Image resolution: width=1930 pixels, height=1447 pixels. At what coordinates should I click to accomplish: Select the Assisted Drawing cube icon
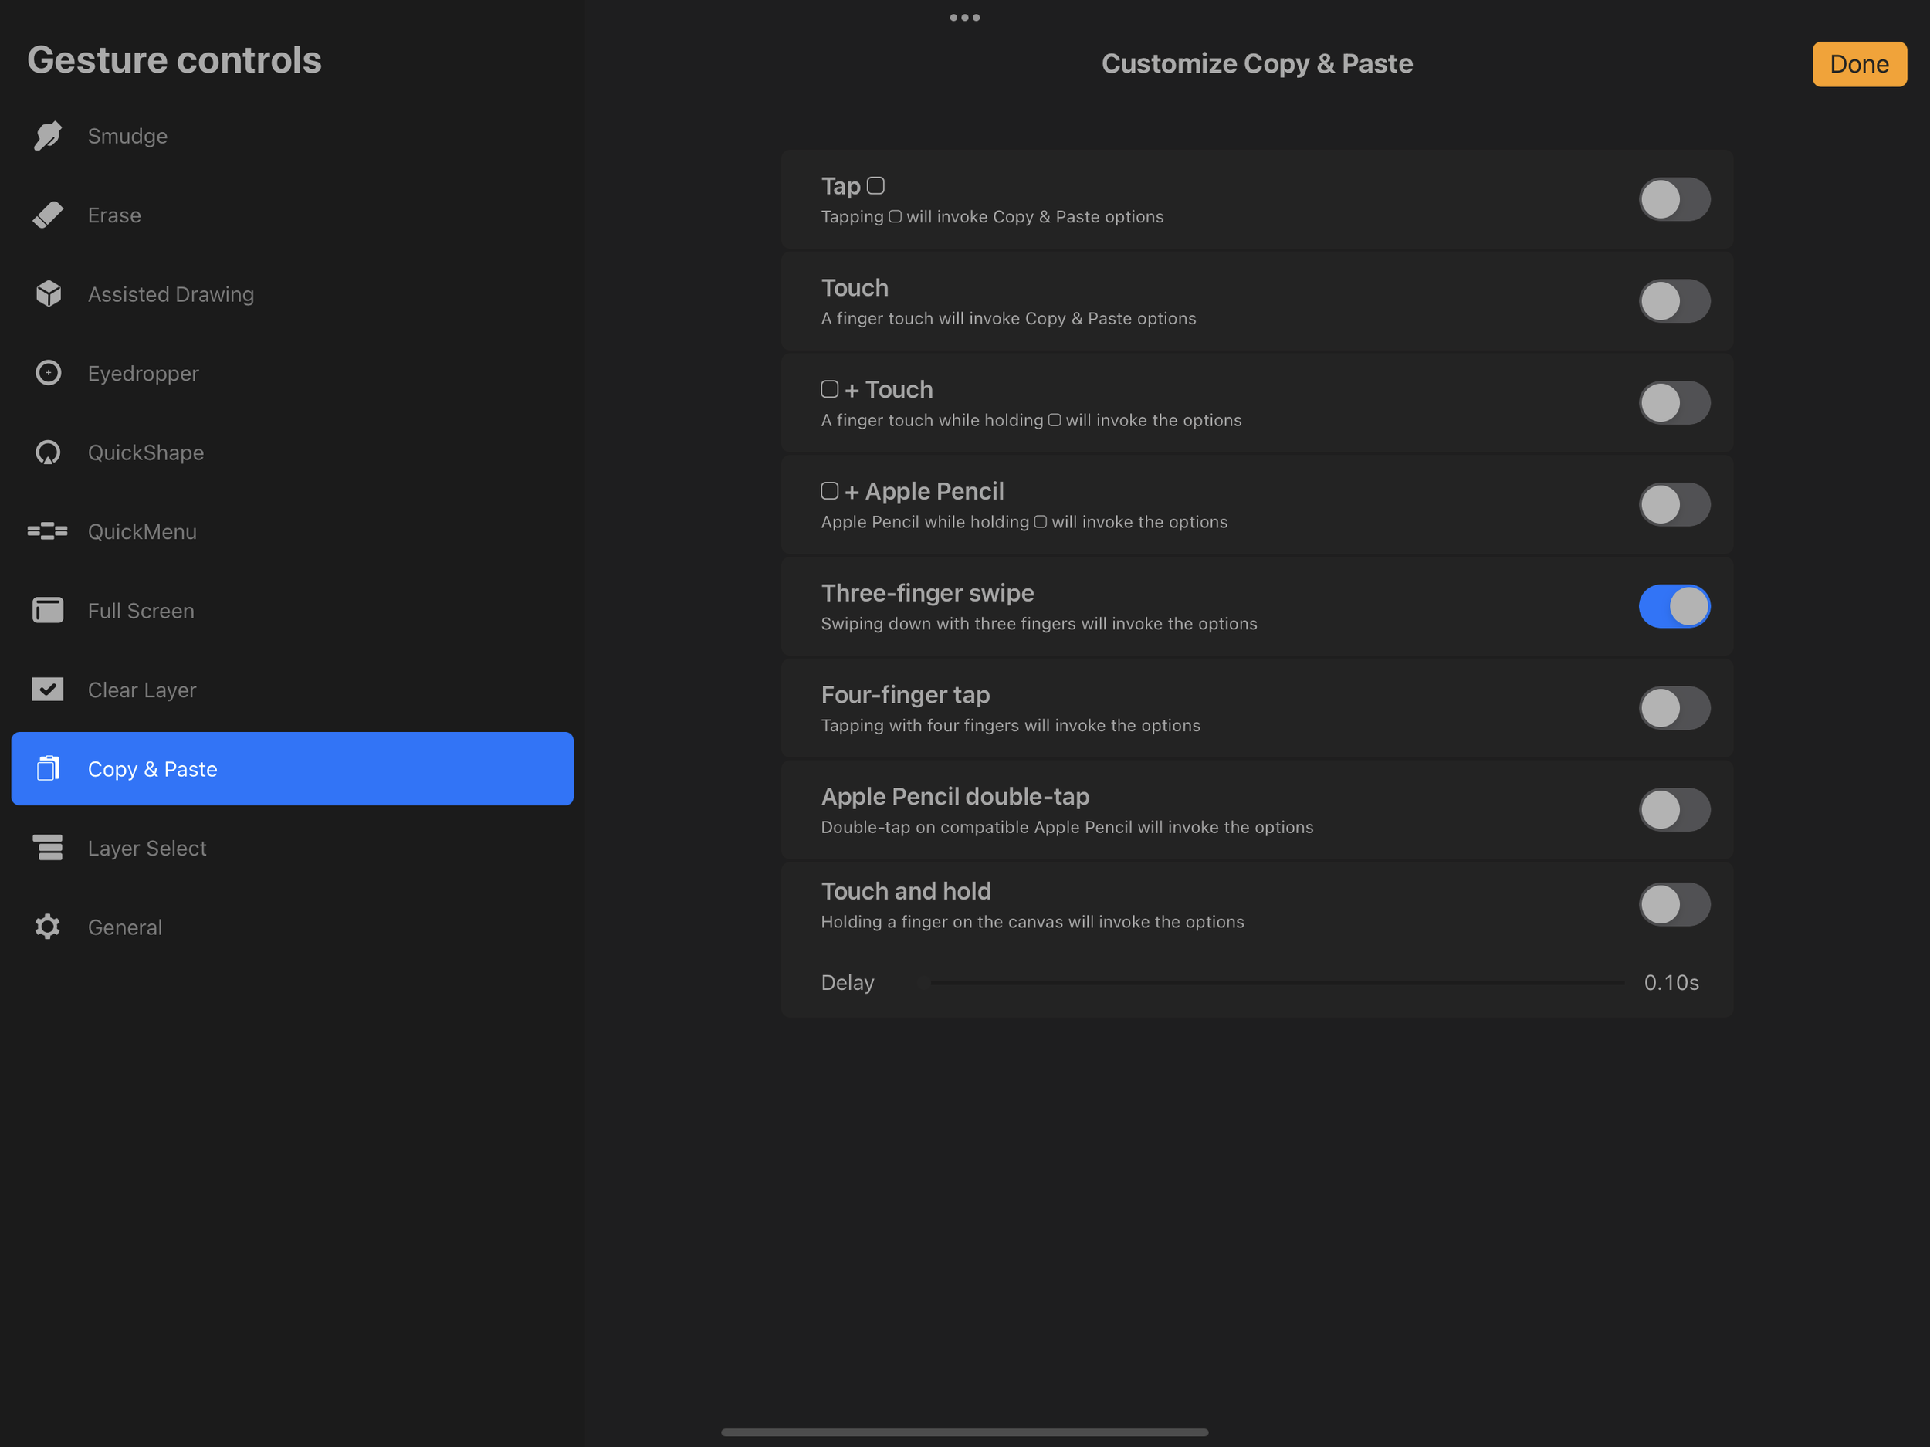pos(48,294)
